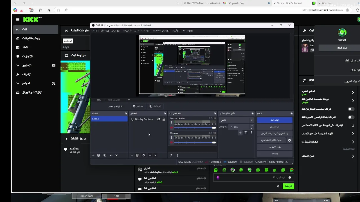Viewport: 360px width, 202px height.
Task: Float the Scenes dock in OBS
Action: pyautogui.click(x=126, y=113)
